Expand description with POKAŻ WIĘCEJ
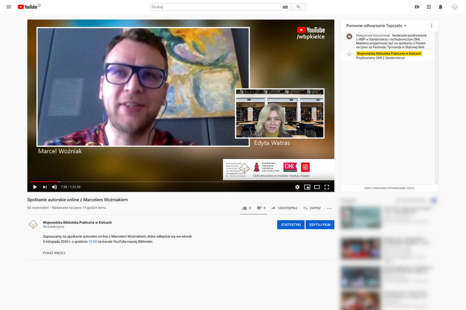The image size is (466, 310). tap(54, 253)
